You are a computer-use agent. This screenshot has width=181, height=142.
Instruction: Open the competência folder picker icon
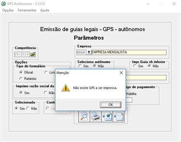click(x=33, y=54)
